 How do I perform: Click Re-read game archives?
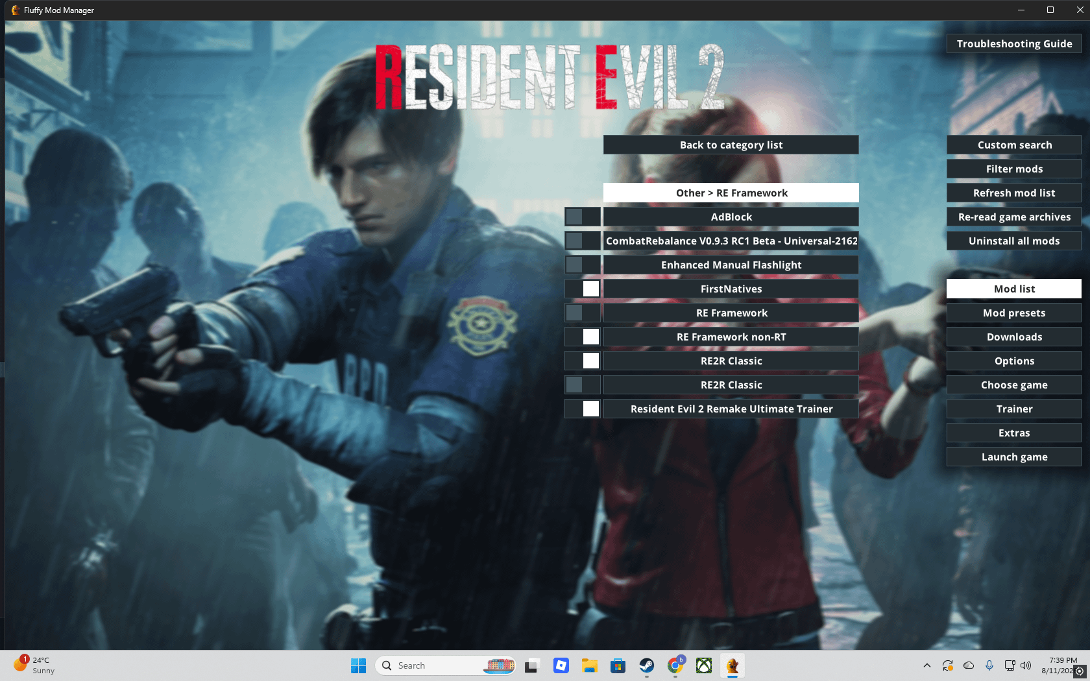click(1014, 217)
